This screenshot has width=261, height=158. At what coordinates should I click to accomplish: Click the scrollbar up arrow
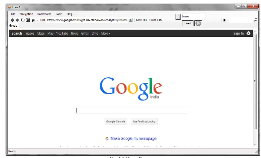pos(255,32)
